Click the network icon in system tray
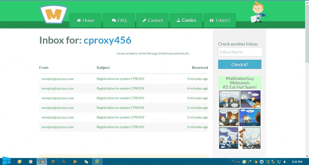Screen dimensions: 309x165 click(x=279, y=162)
